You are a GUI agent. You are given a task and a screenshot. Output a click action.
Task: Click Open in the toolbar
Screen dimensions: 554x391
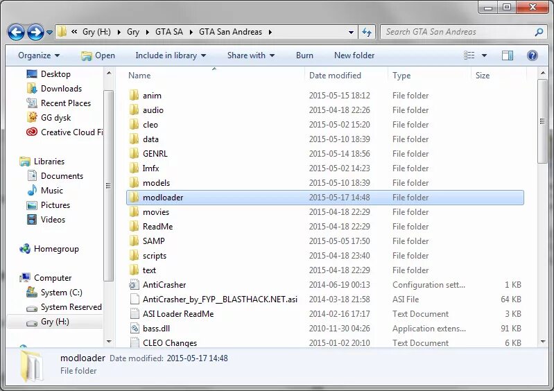98,55
